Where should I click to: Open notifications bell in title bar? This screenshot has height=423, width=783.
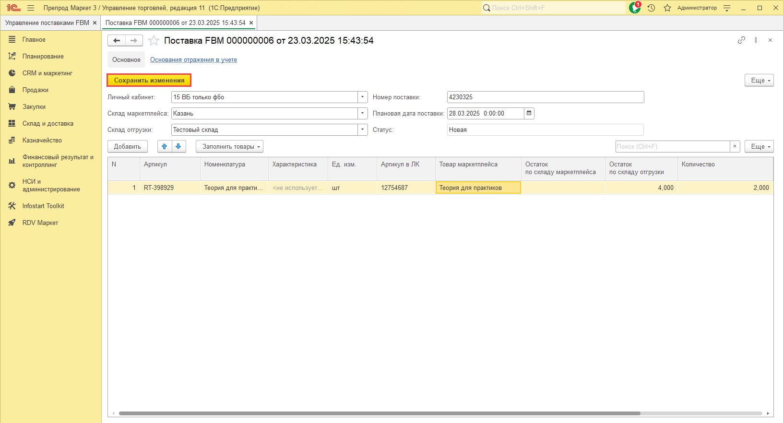click(x=635, y=8)
